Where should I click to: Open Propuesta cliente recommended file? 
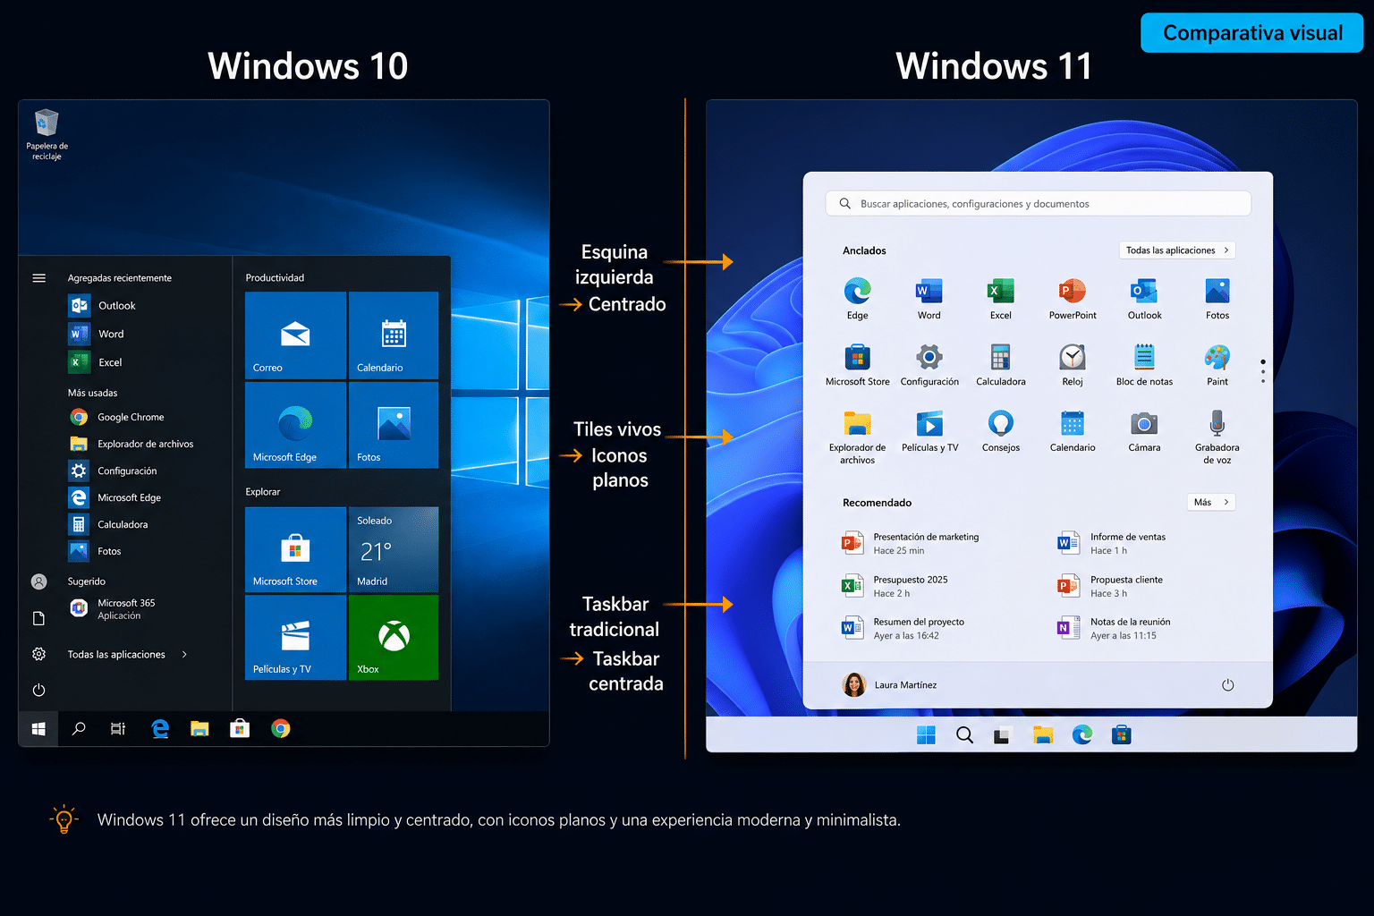click(x=1110, y=586)
